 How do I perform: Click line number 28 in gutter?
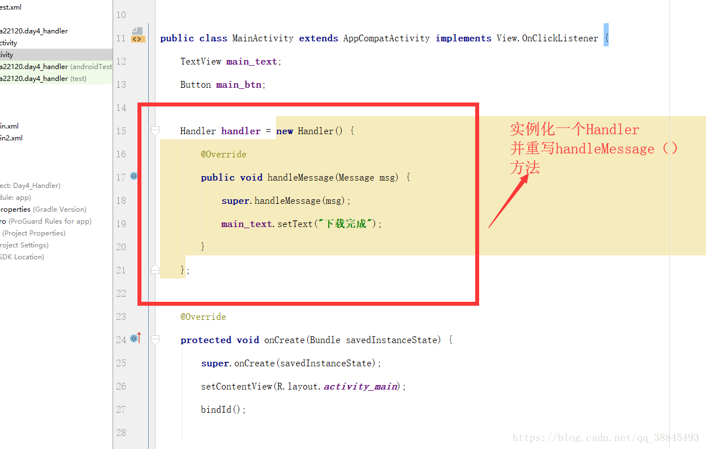(121, 433)
